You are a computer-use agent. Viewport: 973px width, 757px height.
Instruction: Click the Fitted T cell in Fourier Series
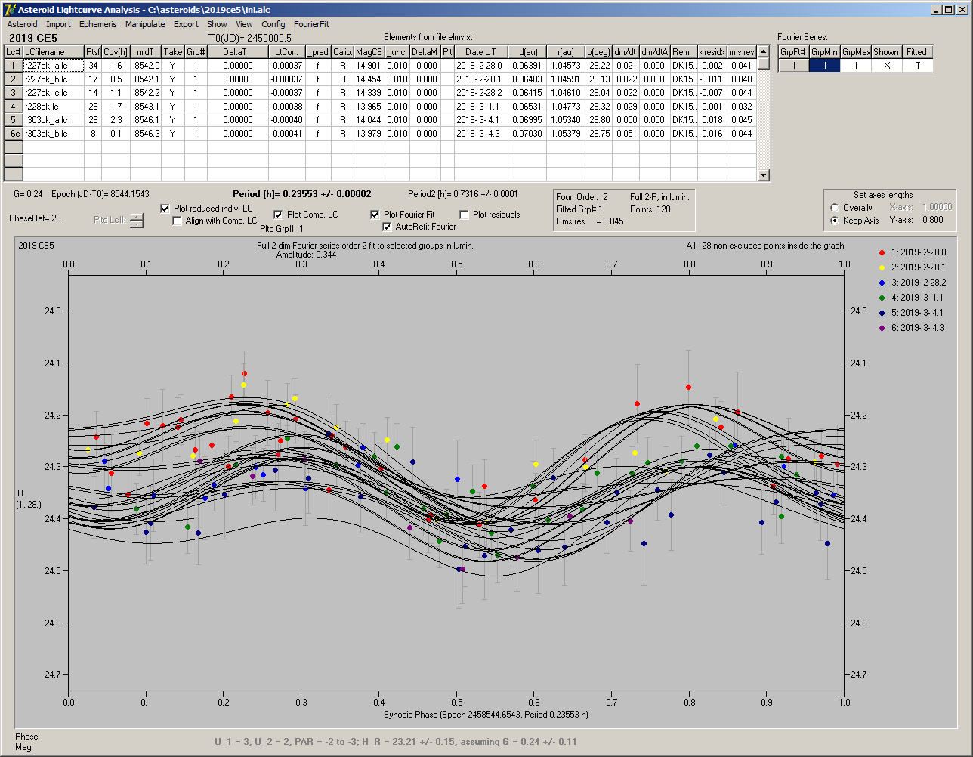(917, 66)
